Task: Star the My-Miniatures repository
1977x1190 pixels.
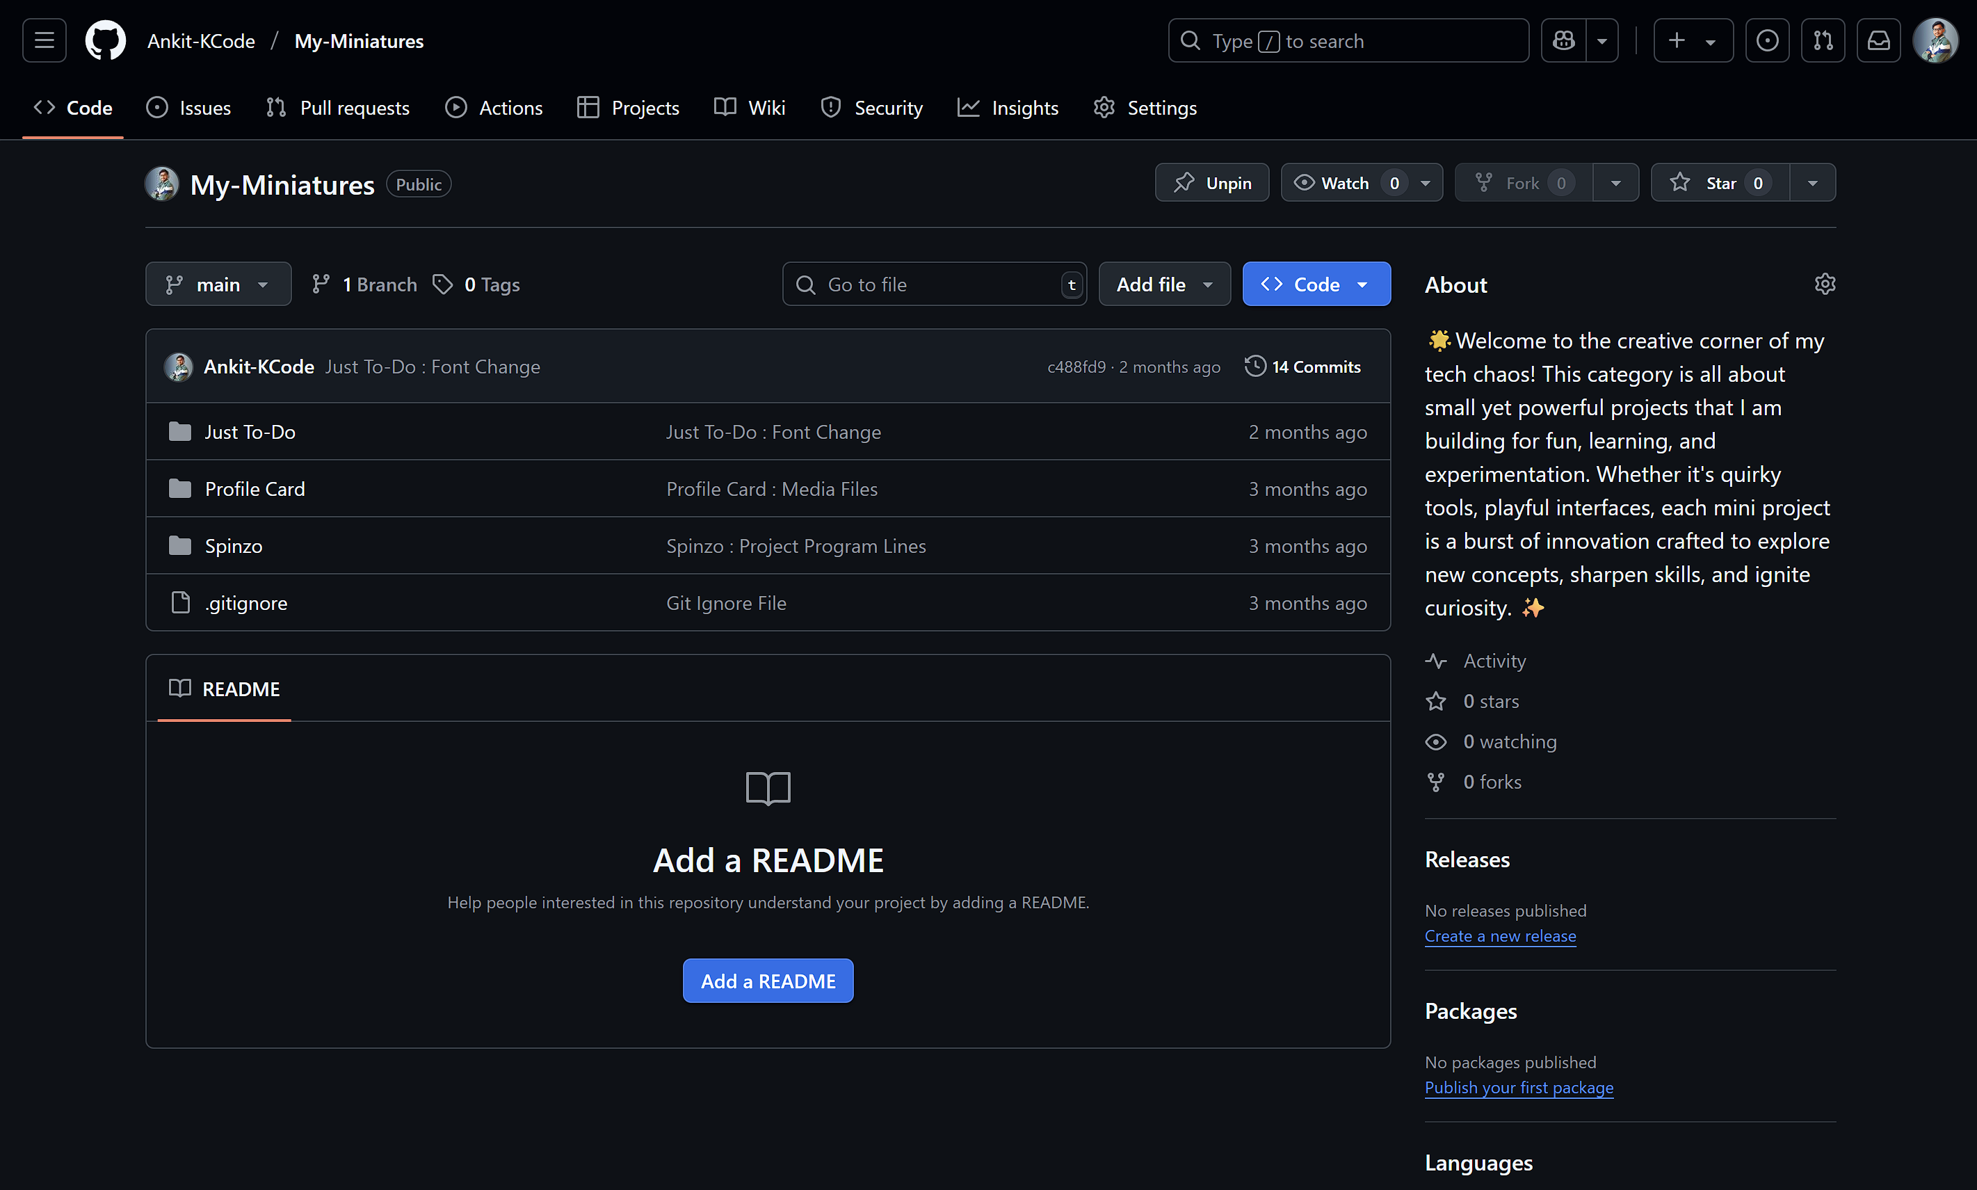Action: coord(1720,183)
